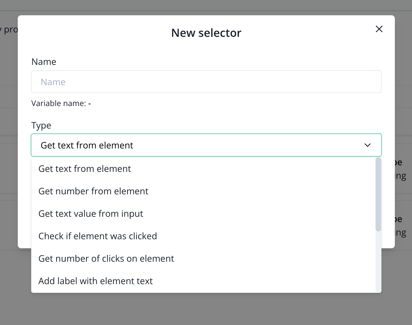
Task: Click the dimmed backdrop above the dialog
Action: point(206,6)
